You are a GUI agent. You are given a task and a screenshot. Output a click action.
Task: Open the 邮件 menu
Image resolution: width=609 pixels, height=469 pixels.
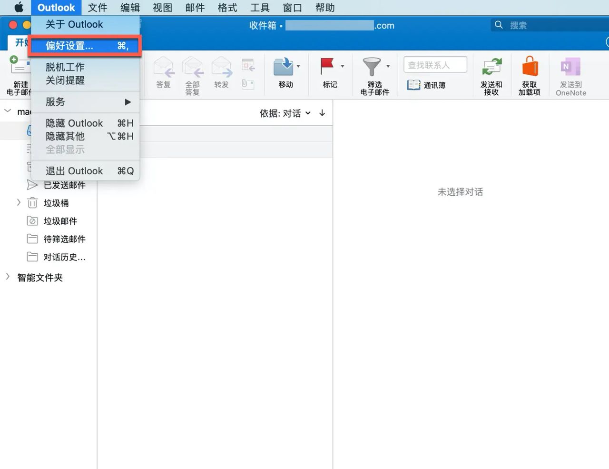click(195, 8)
